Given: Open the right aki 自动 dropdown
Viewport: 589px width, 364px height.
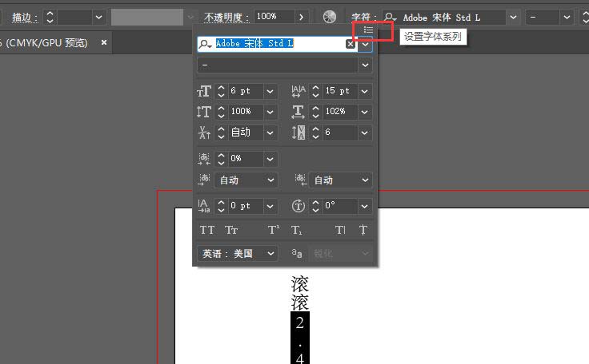Looking at the screenshot, I should tap(340, 180).
